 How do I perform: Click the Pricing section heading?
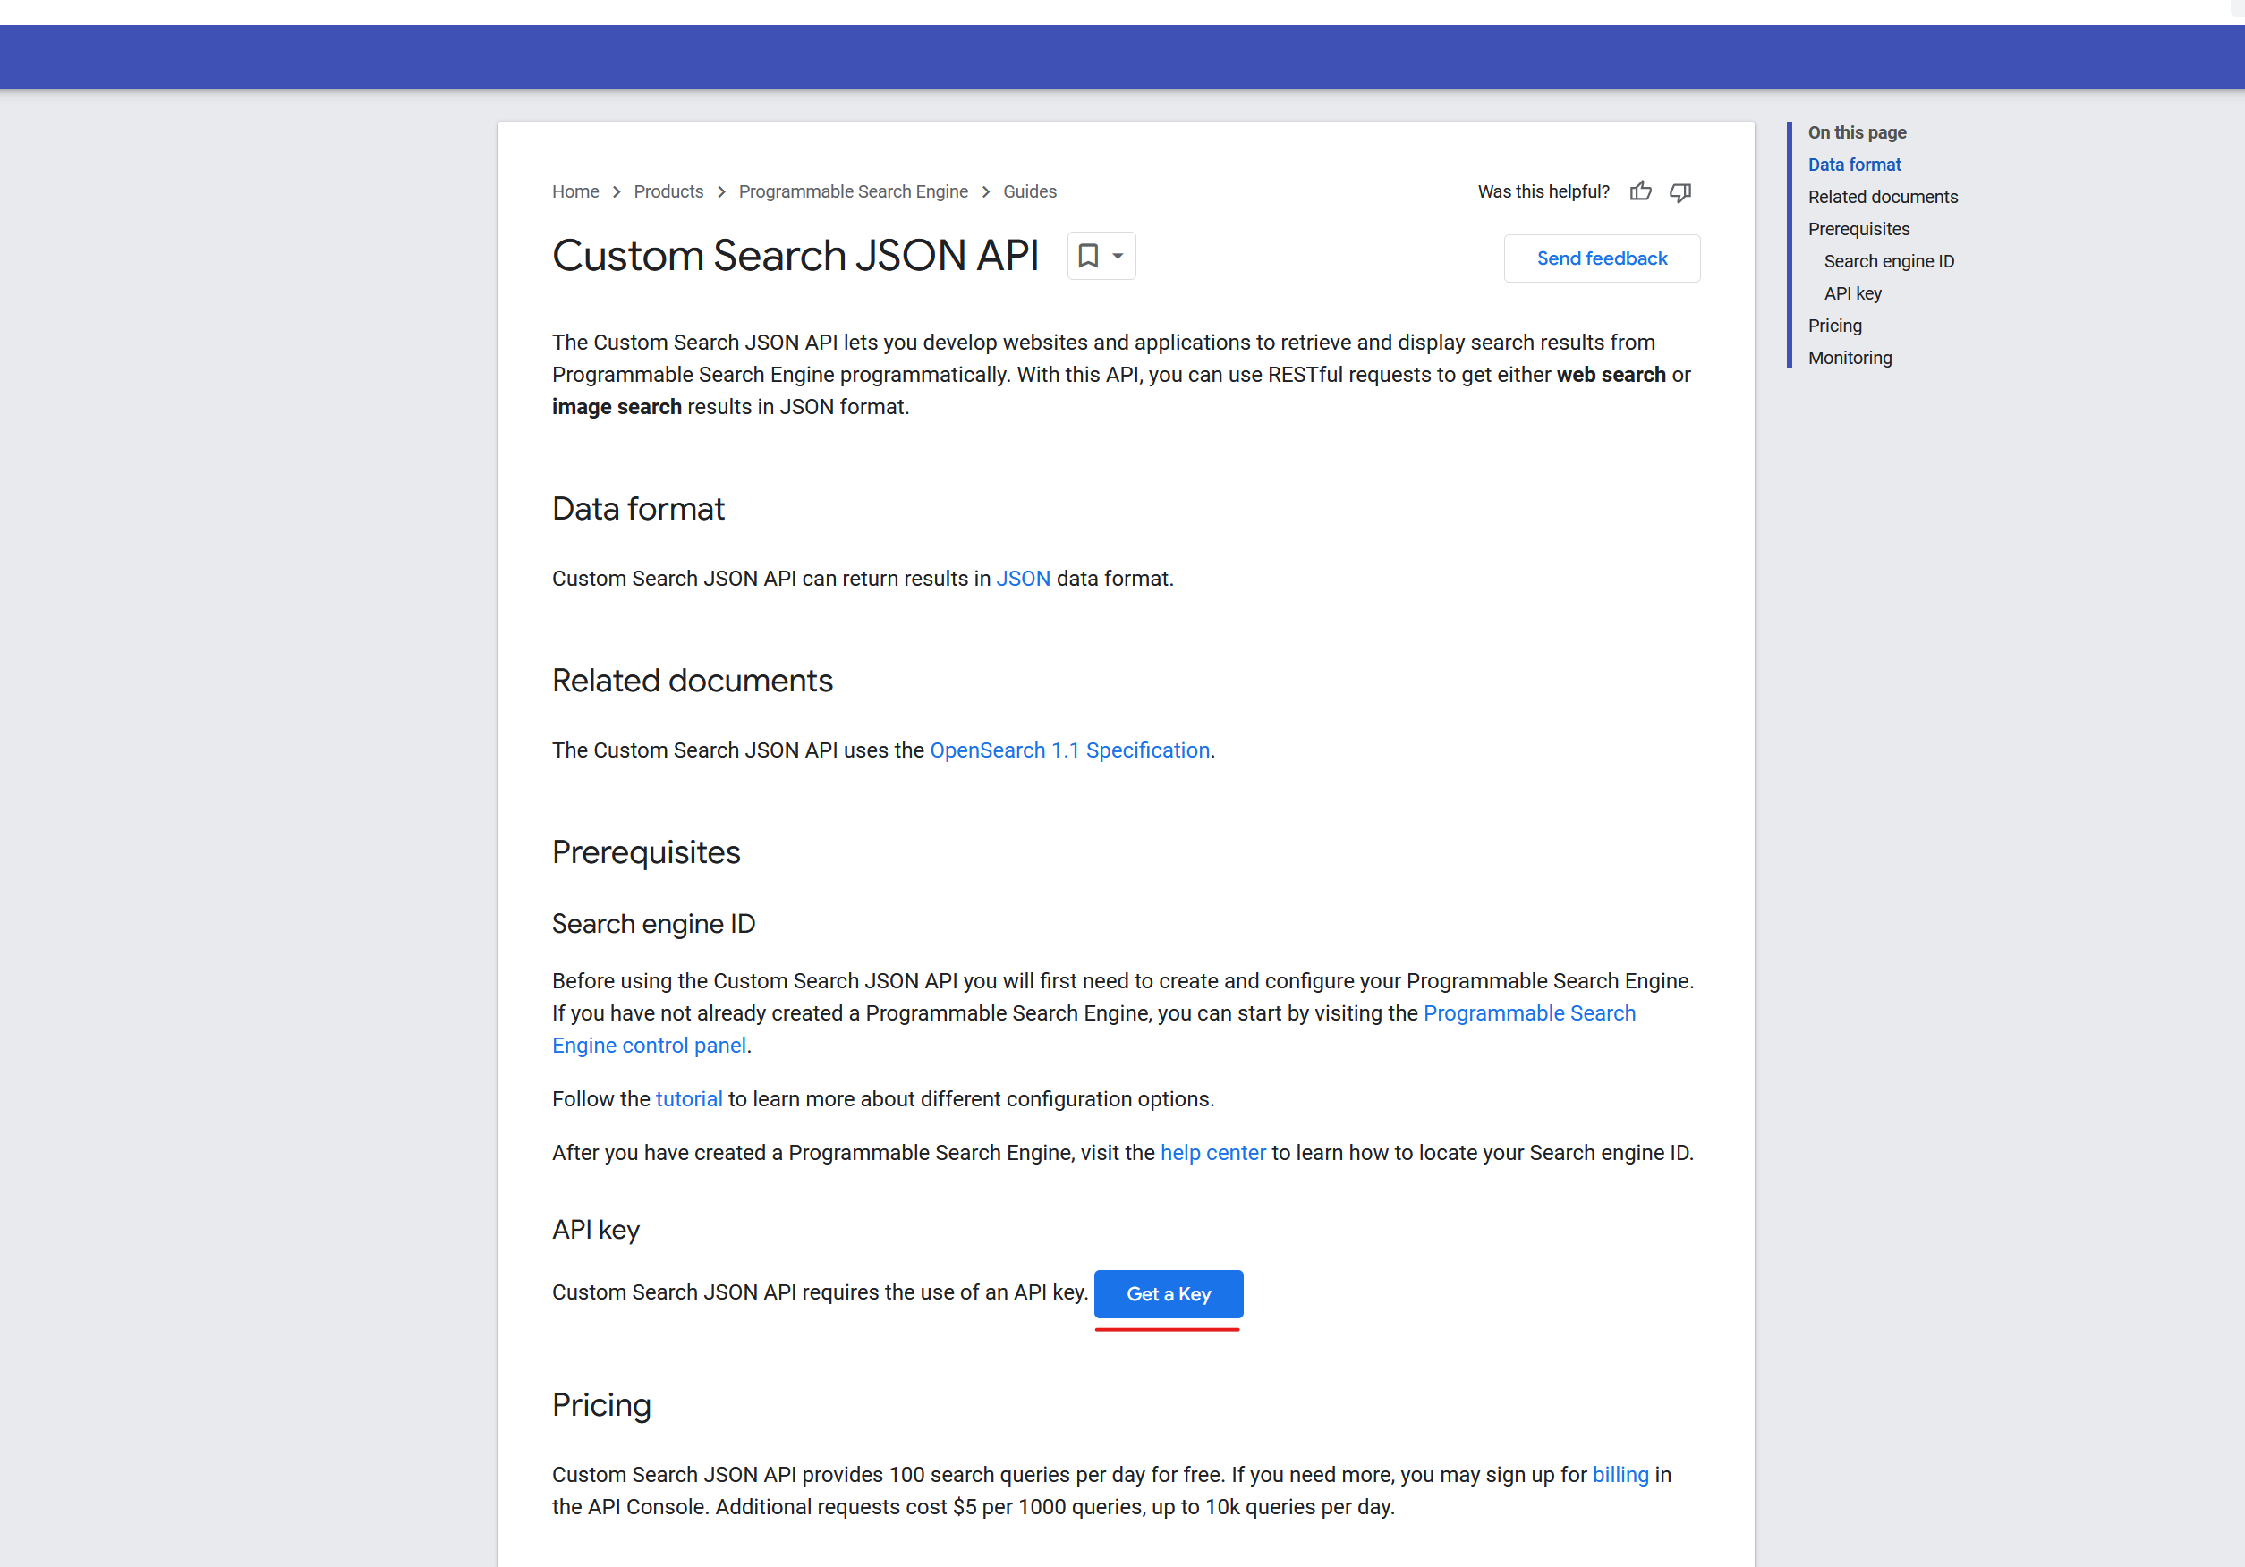[601, 1407]
